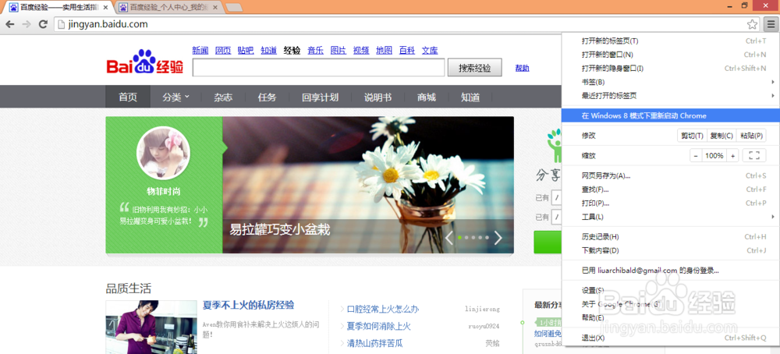Select 打印(P) menu item
The height and width of the screenshot is (354, 780).
671,203
